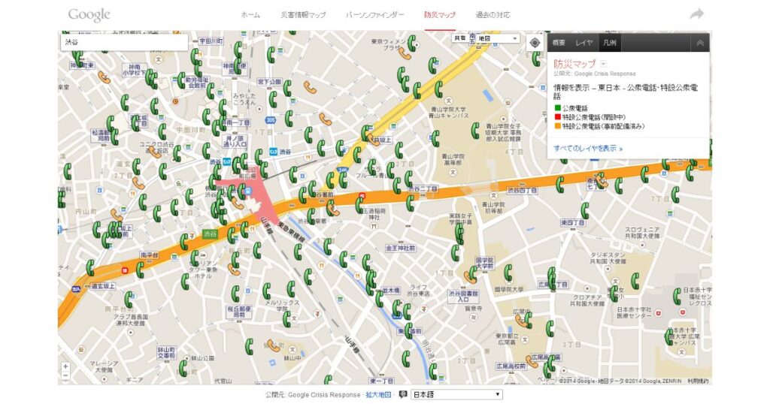Click 金王神社前 label on map
Screen dimensions: 770x404
click(x=400, y=248)
